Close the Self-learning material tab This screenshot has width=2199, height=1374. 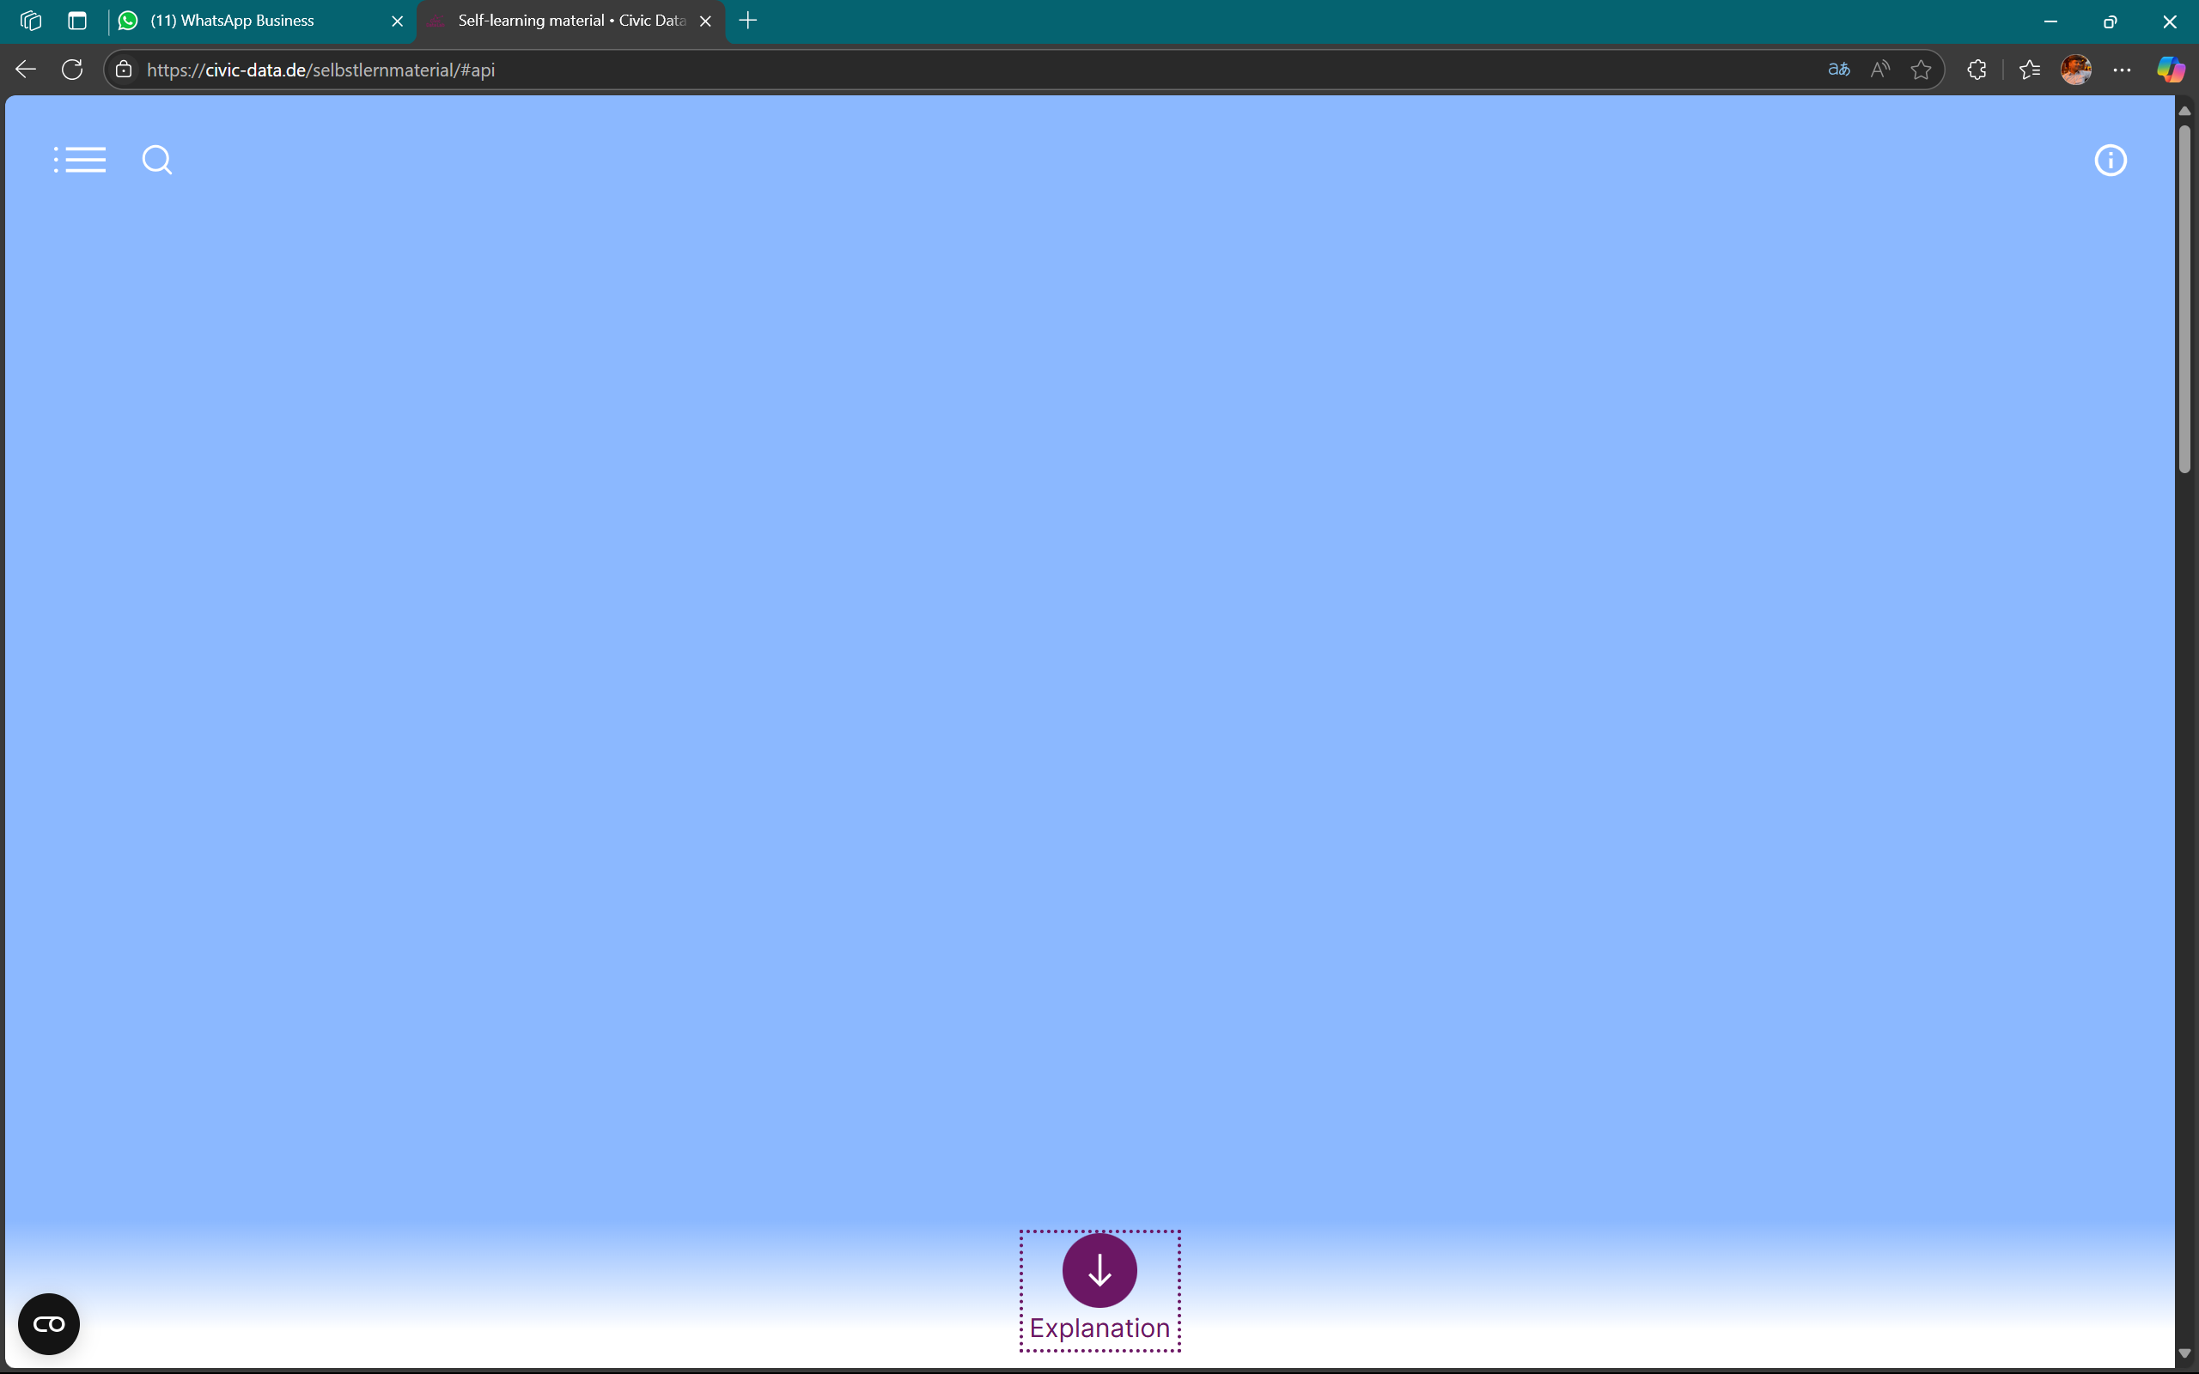pyautogui.click(x=705, y=21)
